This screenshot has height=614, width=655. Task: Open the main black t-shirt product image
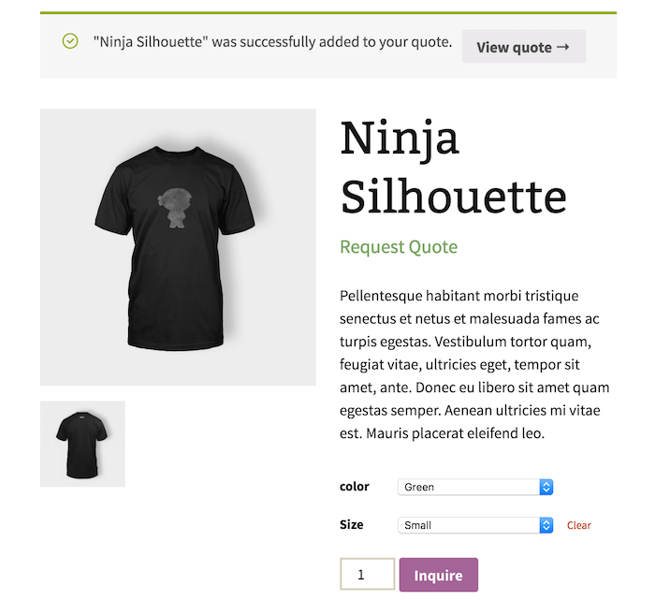coord(178,247)
